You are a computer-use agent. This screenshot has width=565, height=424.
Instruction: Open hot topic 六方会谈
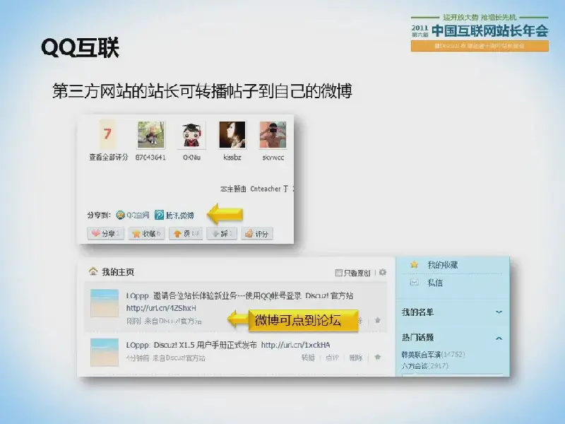pos(415,366)
